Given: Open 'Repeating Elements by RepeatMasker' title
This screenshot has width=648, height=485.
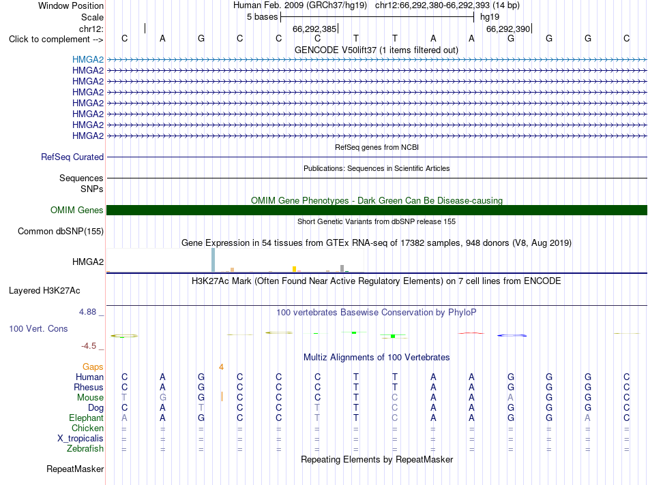Looking at the screenshot, I should (377, 459).
